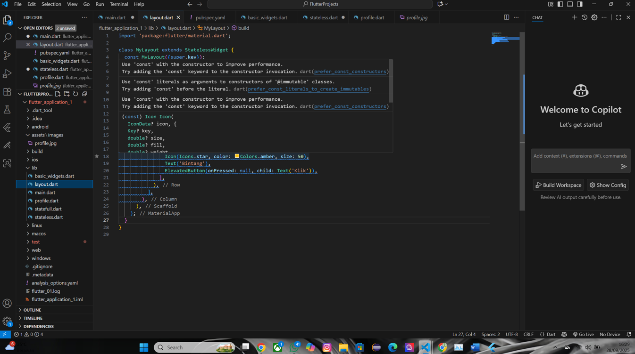The image size is (635, 354).
Task: Open the Source Control view
Action: tap(7, 56)
